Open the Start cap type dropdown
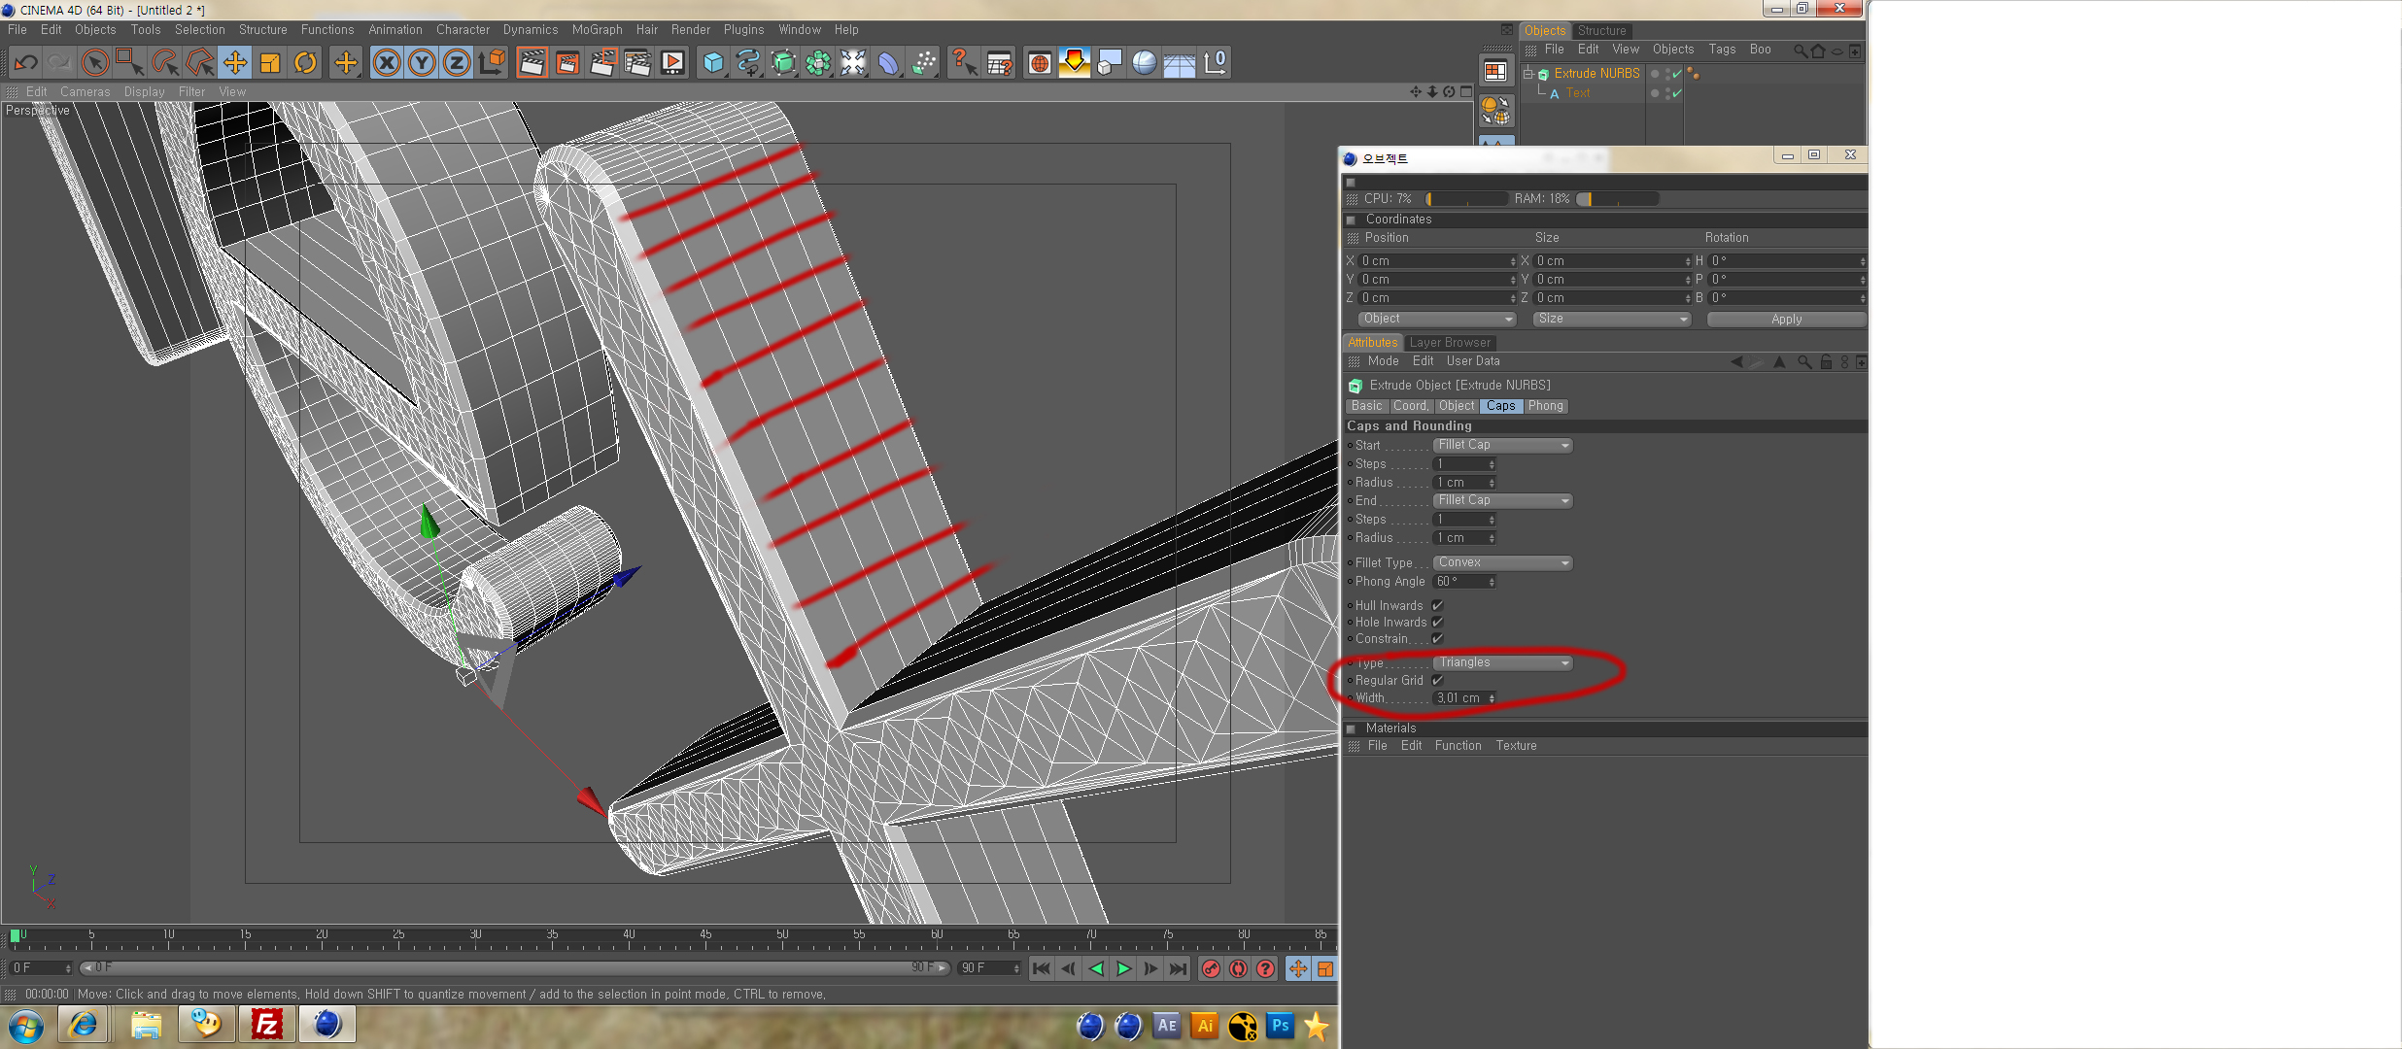 coord(1502,446)
